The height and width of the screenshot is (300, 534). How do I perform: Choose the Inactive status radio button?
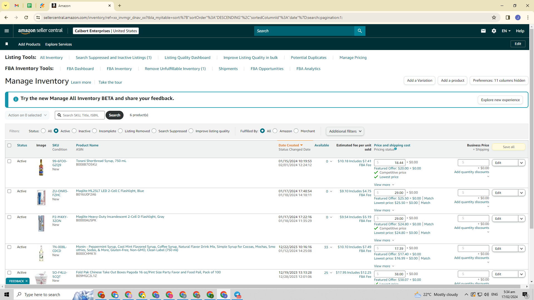coord(74,131)
